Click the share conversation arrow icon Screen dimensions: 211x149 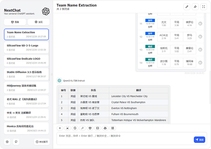[195, 7]
